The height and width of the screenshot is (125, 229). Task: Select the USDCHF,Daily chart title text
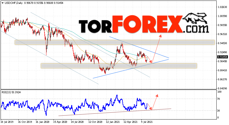13,3
